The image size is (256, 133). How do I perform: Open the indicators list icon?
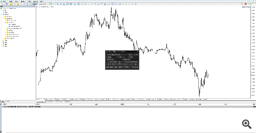click(75, 4)
